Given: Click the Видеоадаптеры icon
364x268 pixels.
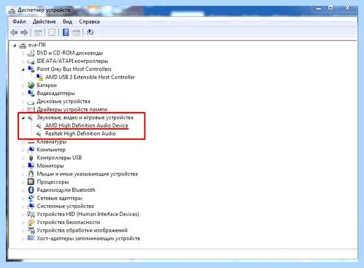Looking at the screenshot, I should (31, 93).
